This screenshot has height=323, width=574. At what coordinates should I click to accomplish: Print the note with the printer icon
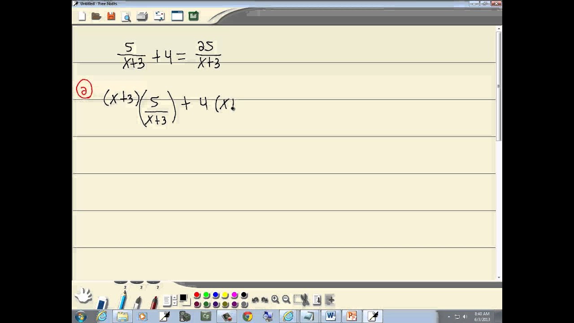coord(142,17)
